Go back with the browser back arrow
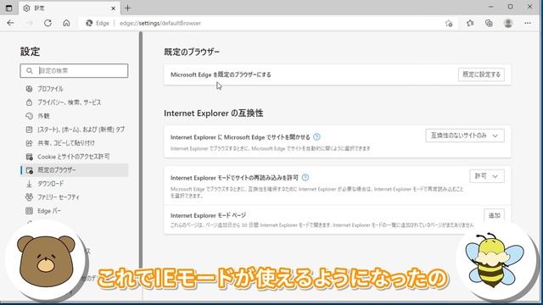 coord(10,23)
